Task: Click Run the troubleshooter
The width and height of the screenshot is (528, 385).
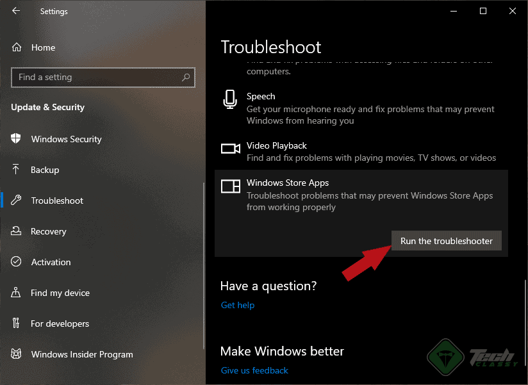Action: pos(446,240)
